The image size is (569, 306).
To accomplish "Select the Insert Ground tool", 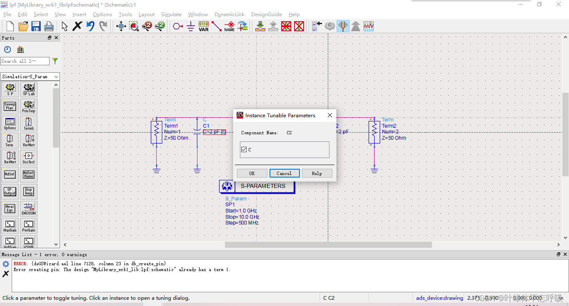I will pyautogui.click(x=191, y=26).
